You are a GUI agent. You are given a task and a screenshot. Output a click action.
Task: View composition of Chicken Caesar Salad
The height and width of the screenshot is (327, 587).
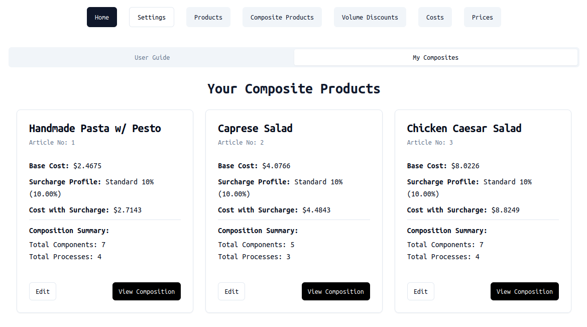tap(524, 291)
